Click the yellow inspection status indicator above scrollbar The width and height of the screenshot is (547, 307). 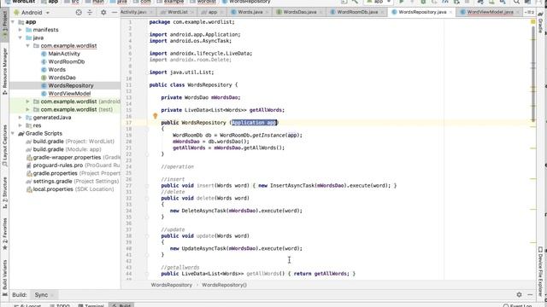tap(533, 22)
